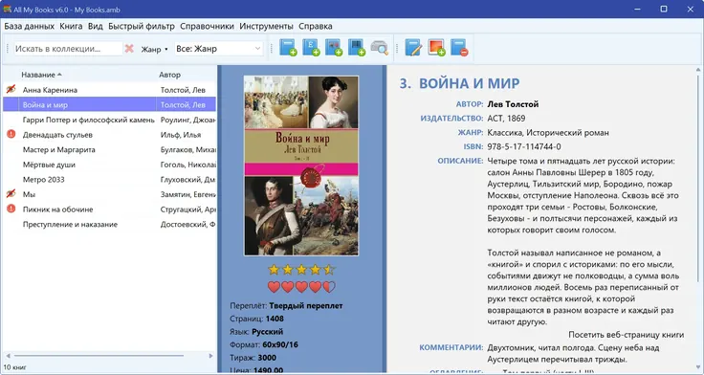Click the magnifier search toolbar icon

tap(380, 48)
